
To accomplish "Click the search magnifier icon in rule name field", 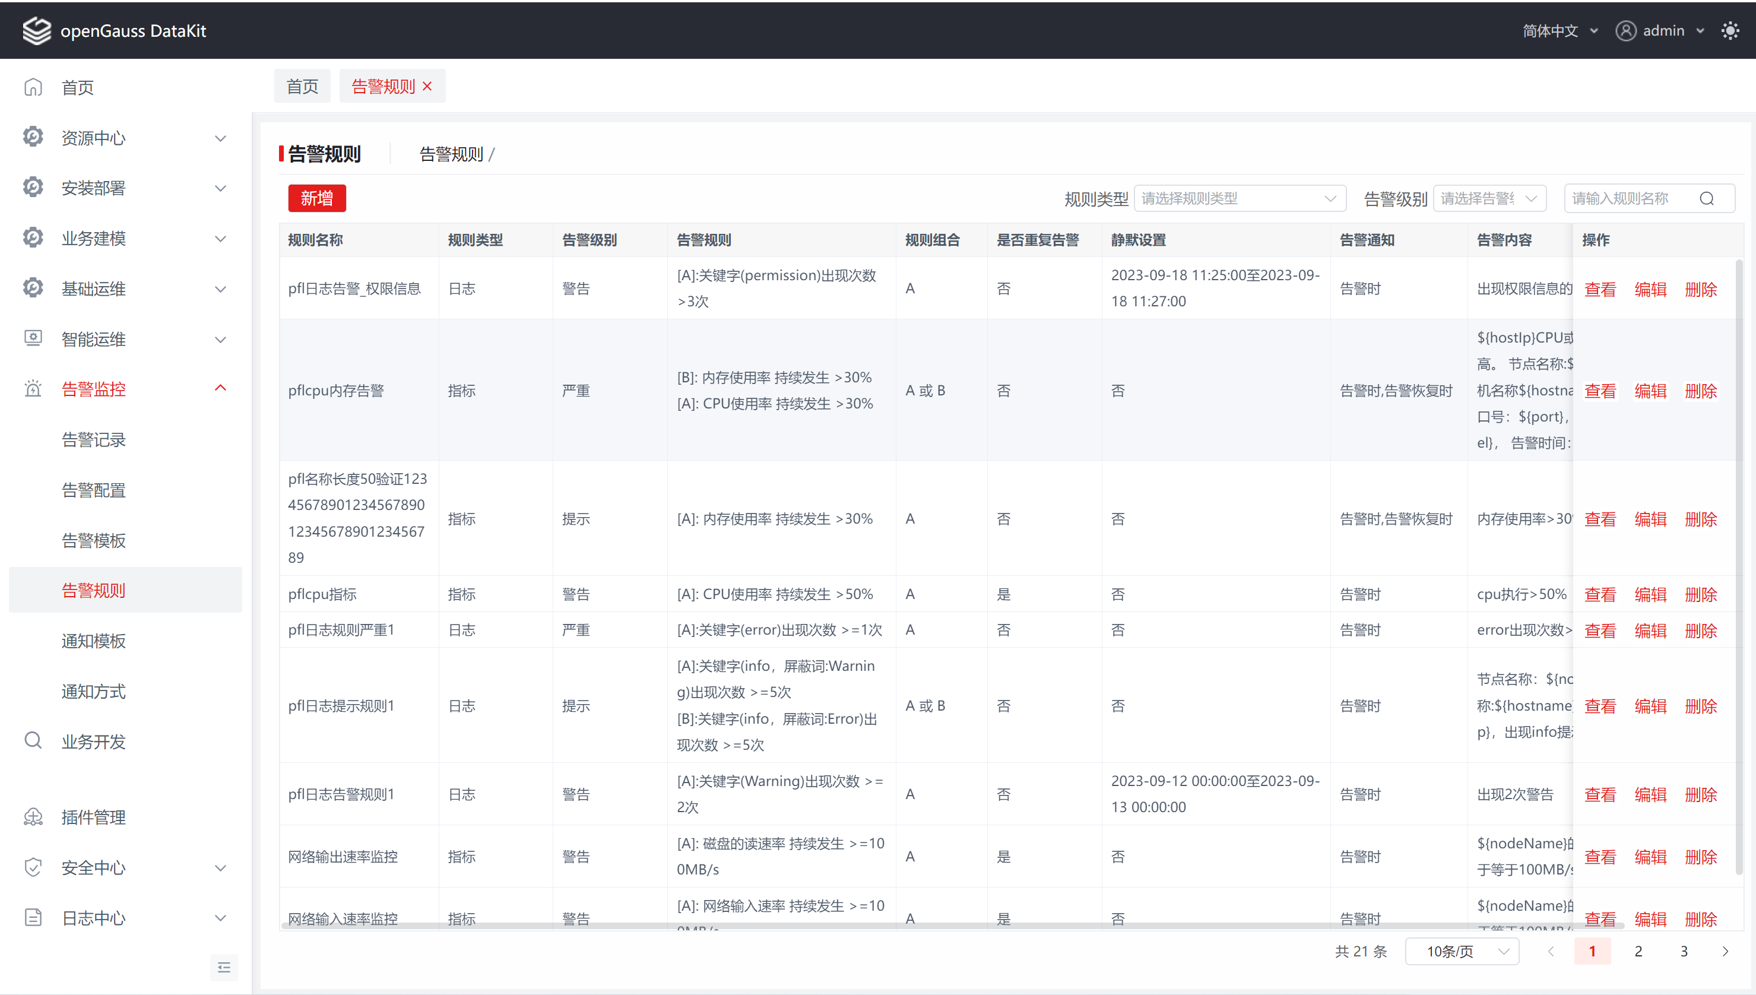I will 1707,199.
